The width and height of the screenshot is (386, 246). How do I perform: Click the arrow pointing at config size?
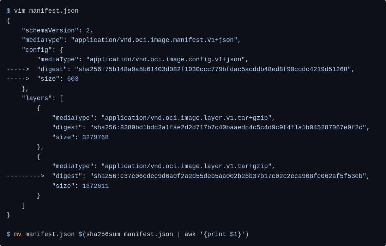(x=18, y=79)
